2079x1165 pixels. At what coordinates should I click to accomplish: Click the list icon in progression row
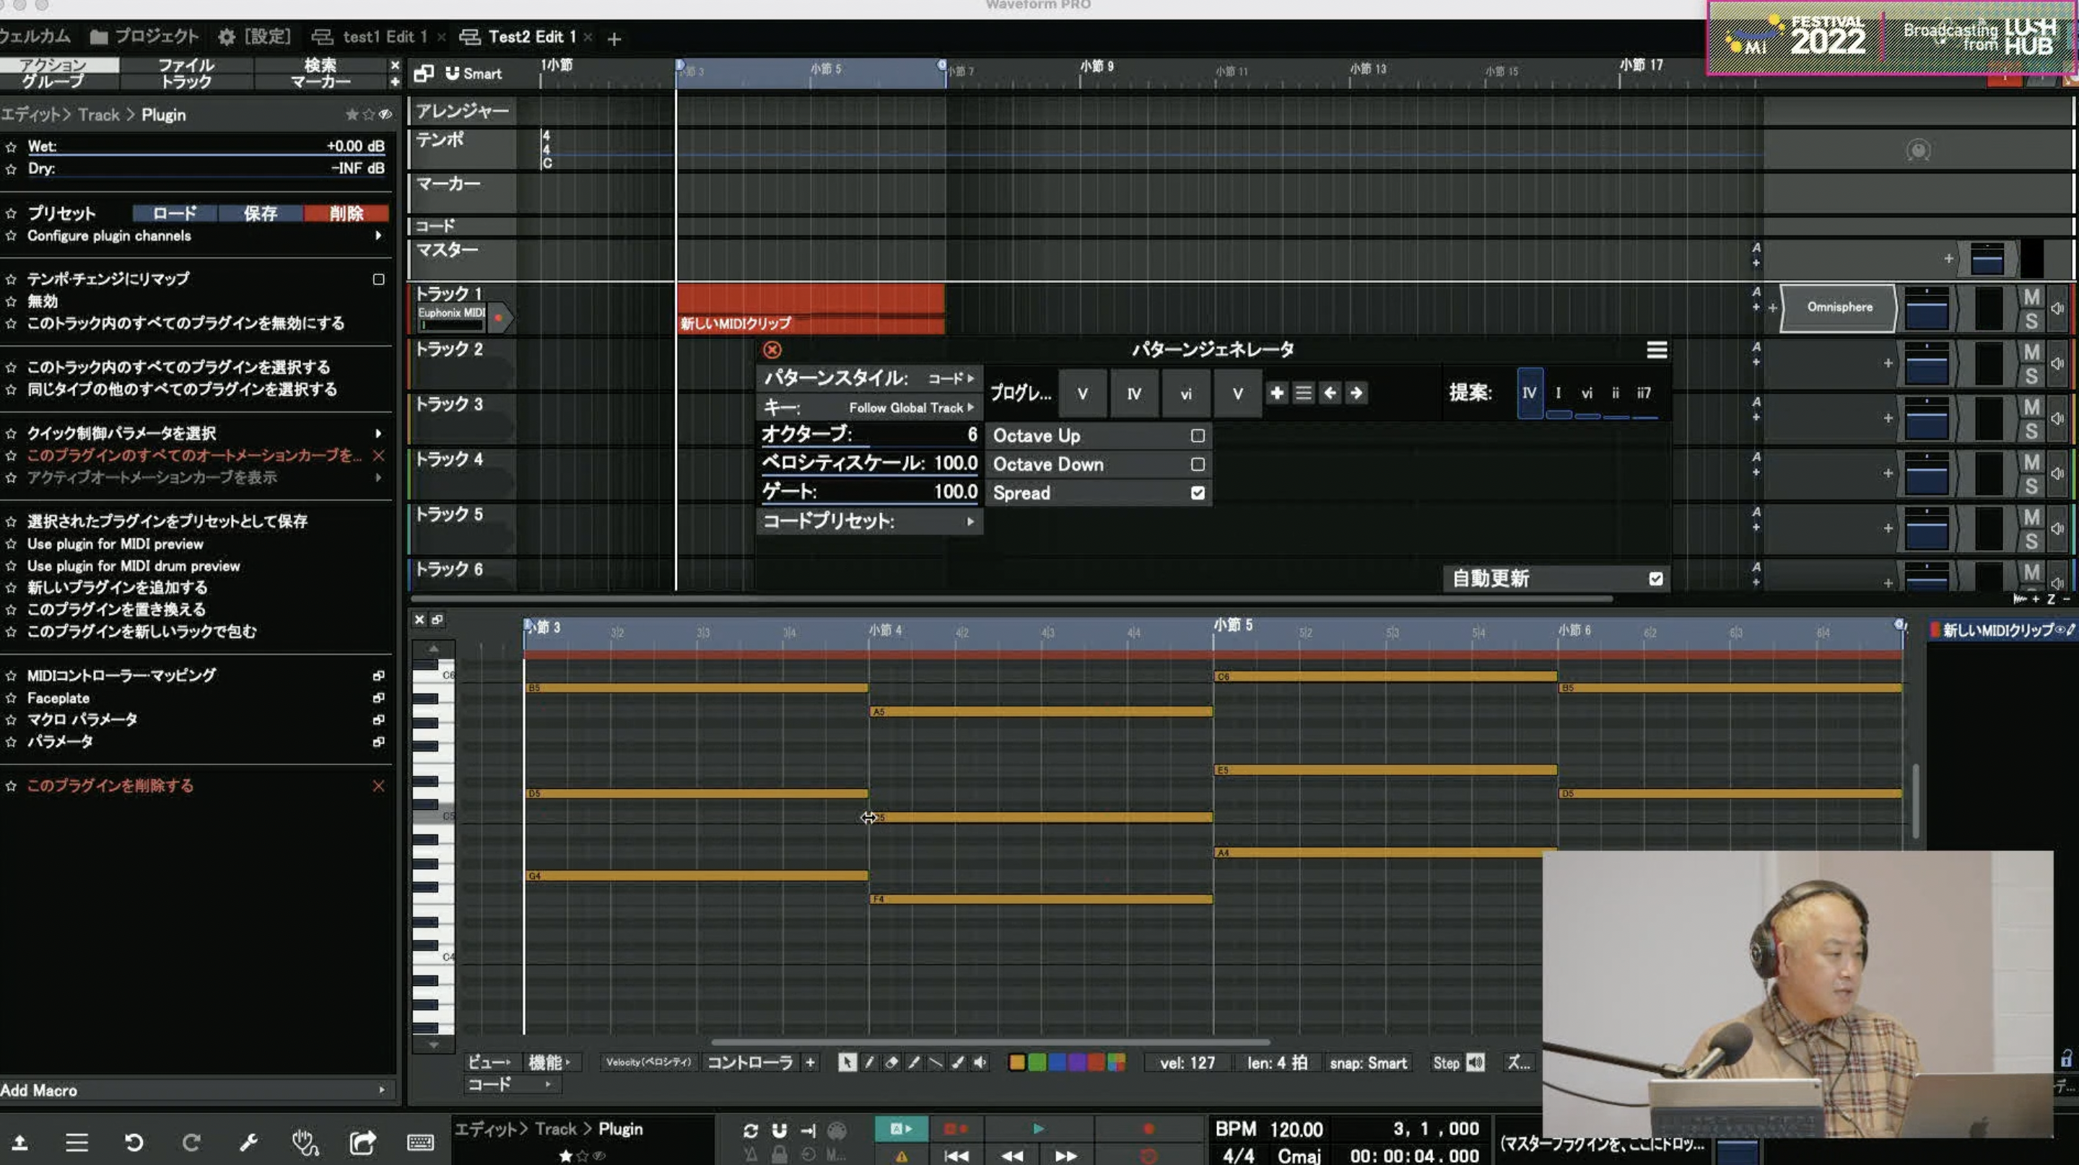(1304, 393)
